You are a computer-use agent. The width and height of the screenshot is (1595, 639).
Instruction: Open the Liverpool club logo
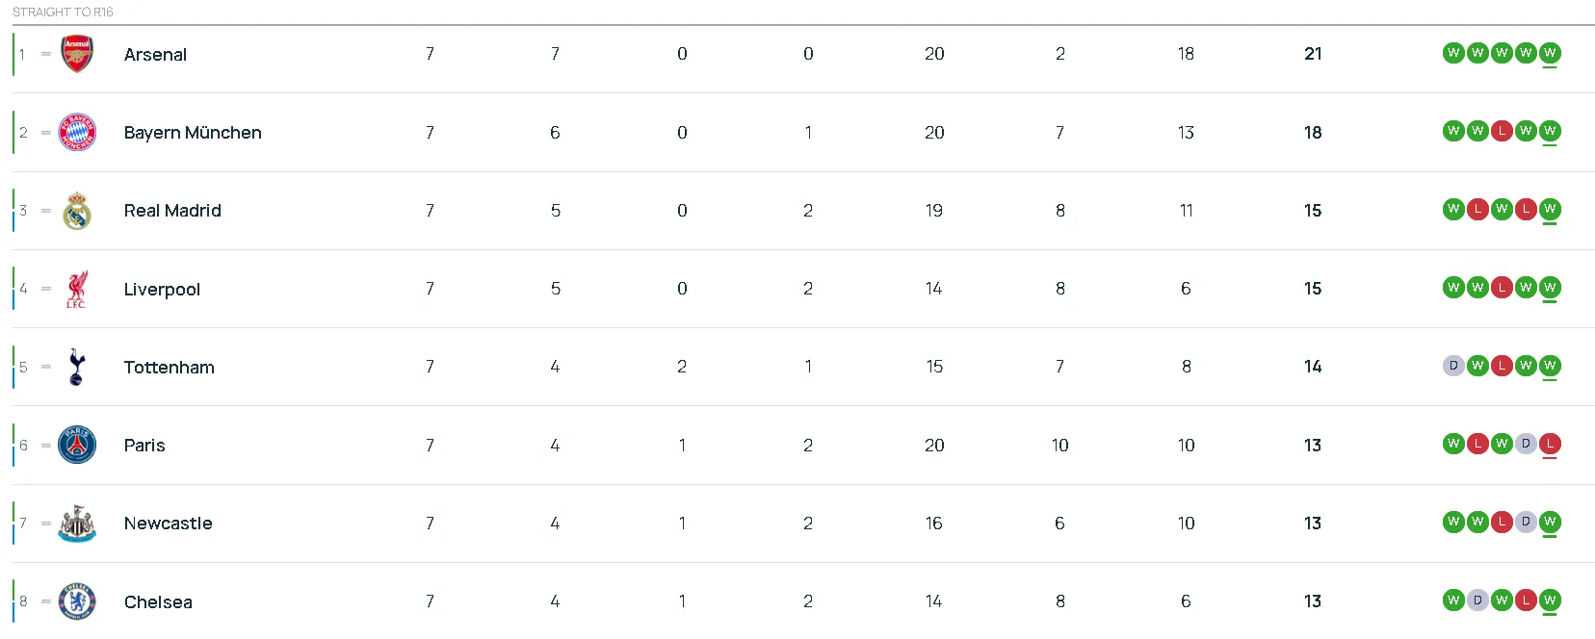click(x=77, y=289)
